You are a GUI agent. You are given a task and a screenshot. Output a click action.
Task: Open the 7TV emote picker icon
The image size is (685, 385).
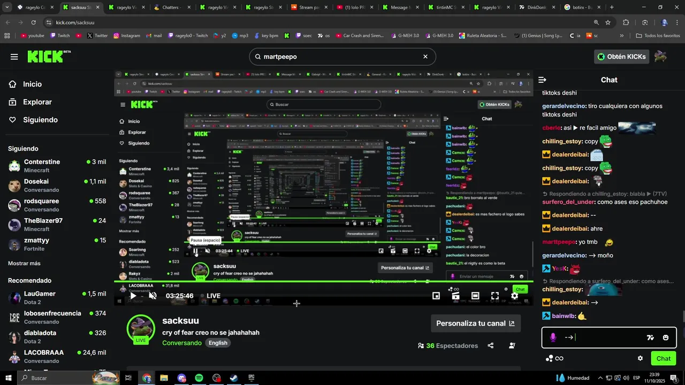click(650, 337)
